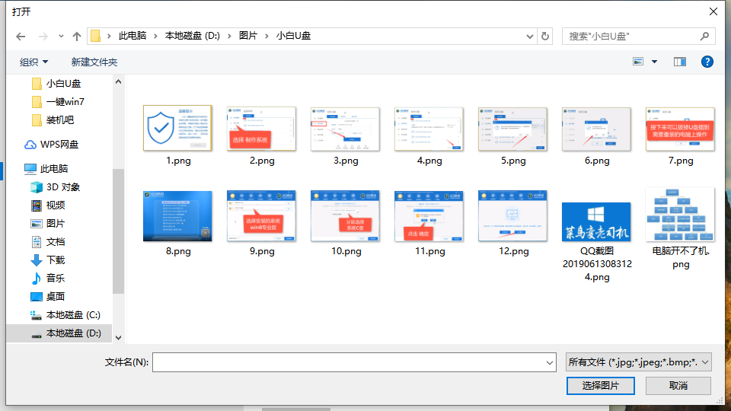
Task: Expand the view options dropdown arrow
Action: (x=654, y=62)
